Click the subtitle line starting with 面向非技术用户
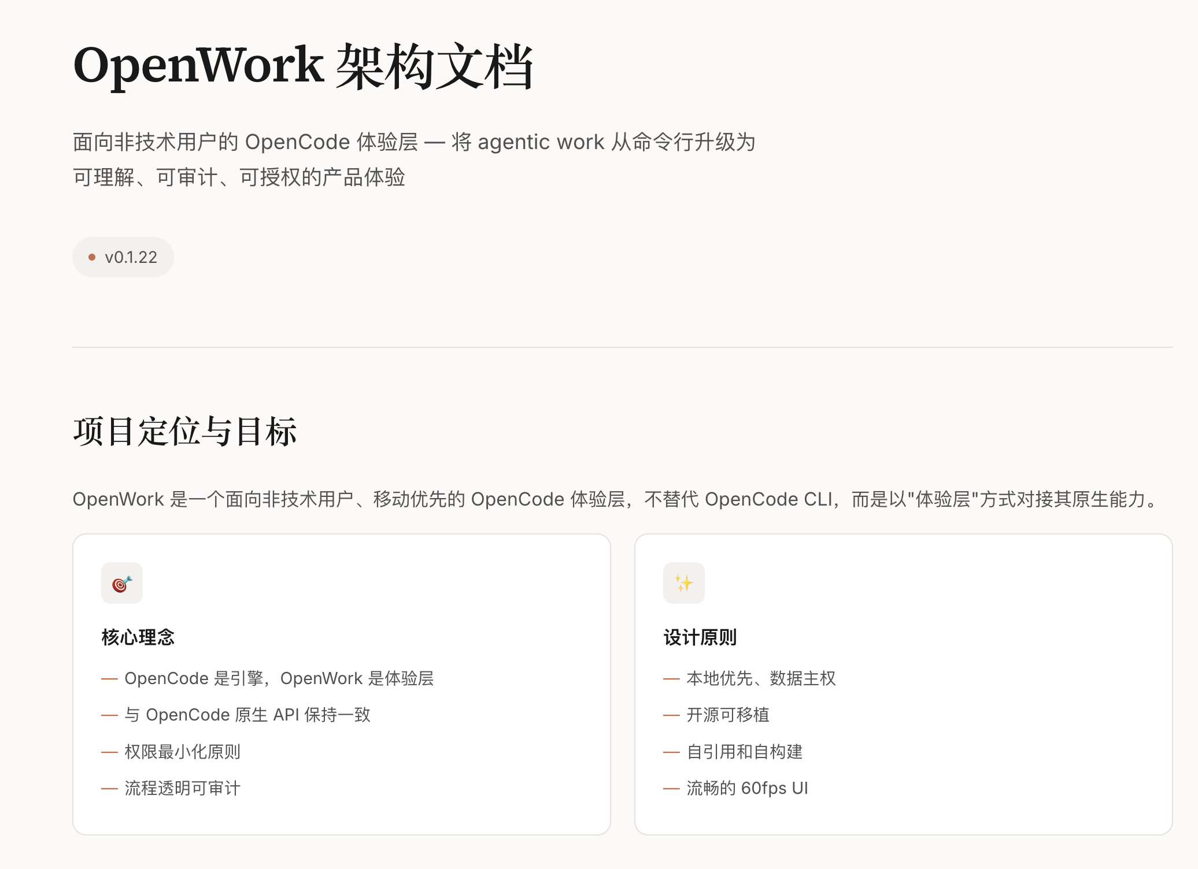 (x=413, y=142)
